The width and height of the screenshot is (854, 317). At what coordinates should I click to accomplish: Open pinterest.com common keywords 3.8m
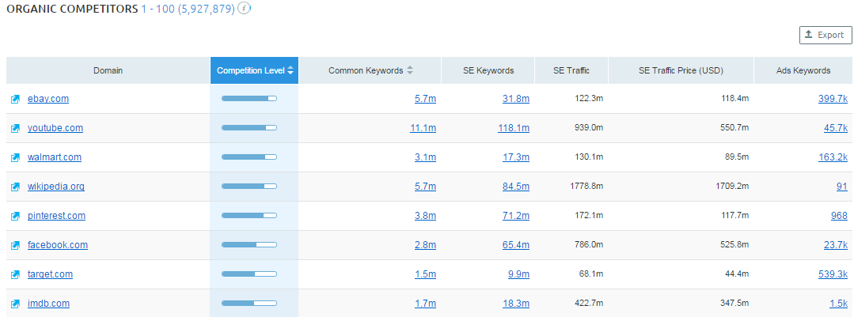pos(425,216)
